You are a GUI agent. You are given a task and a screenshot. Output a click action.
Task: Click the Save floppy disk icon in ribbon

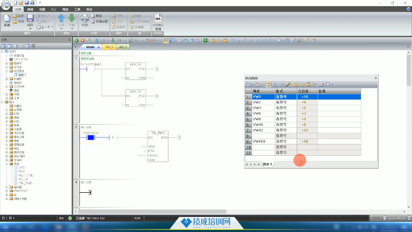point(30,18)
